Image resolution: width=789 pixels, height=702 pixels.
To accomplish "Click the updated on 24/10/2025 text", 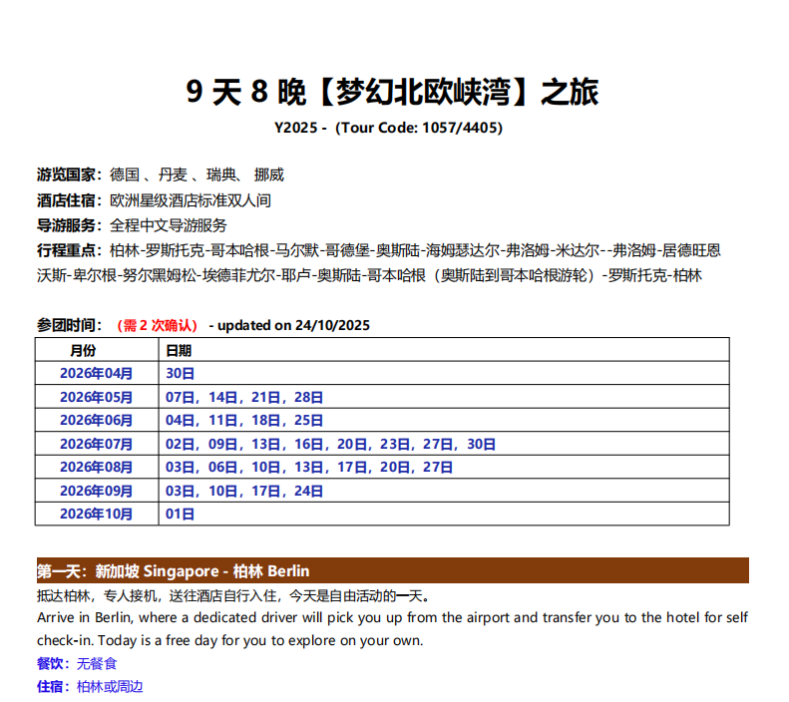I will pyautogui.click(x=289, y=325).
